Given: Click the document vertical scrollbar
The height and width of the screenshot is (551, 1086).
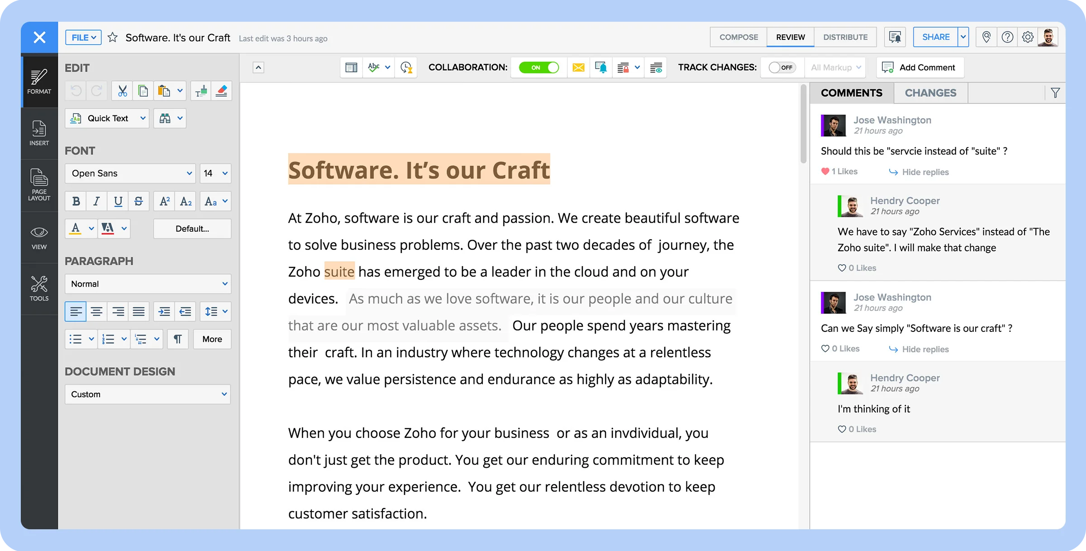Looking at the screenshot, I should (803, 124).
